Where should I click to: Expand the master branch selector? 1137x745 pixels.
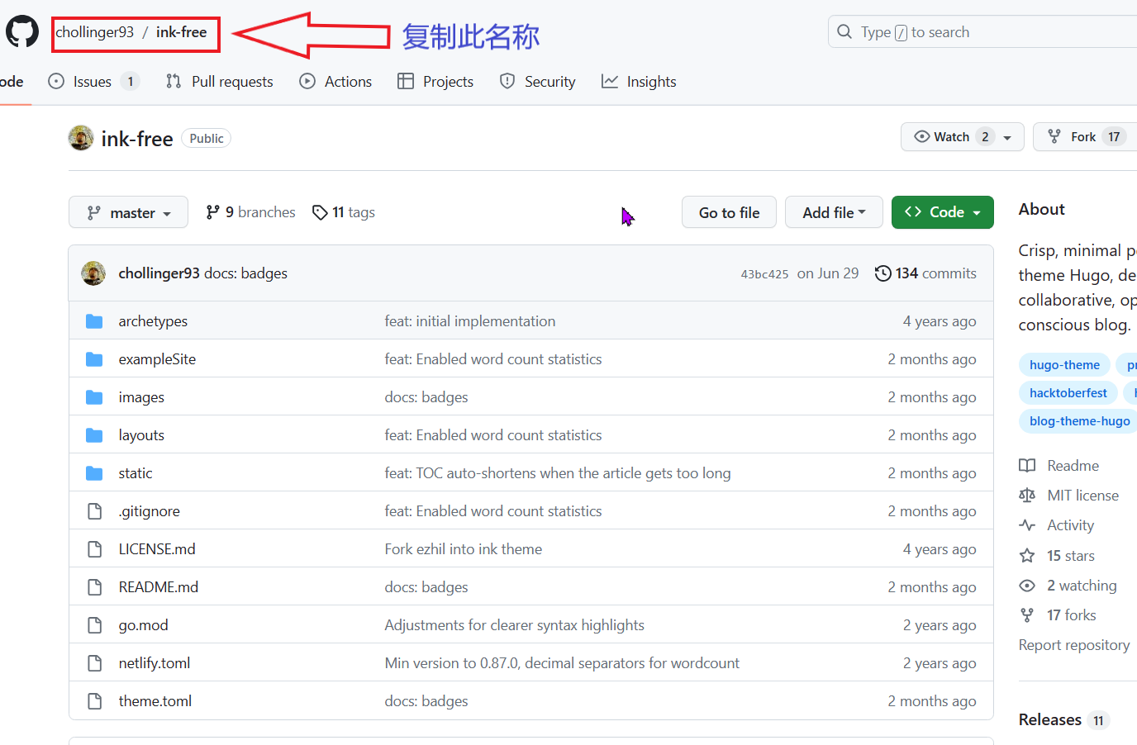point(128,212)
